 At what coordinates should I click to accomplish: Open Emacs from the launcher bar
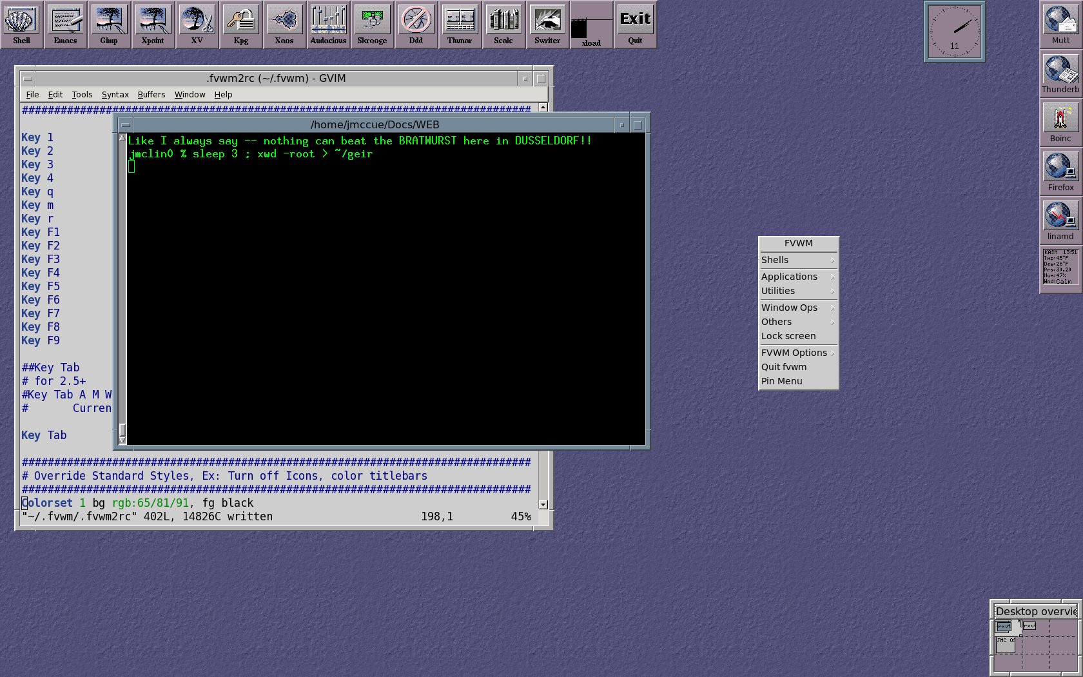66,25
